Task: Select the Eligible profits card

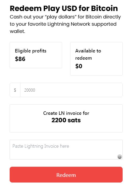Action: (x=36, y=55)
